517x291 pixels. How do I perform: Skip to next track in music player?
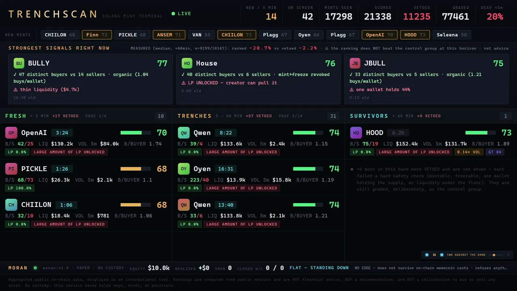[442, 255]
